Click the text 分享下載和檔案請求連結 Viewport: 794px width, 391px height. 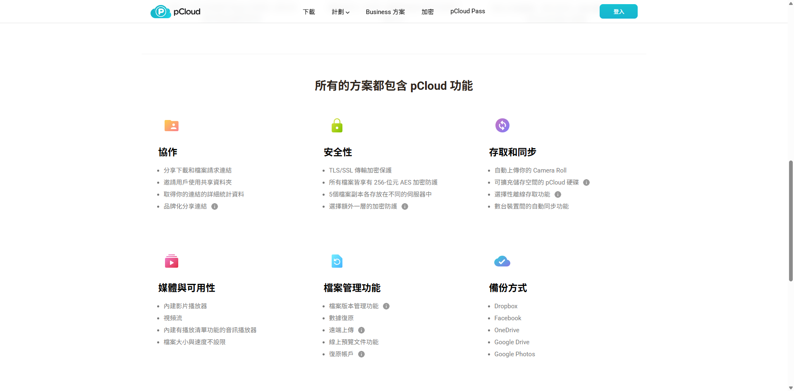(198, 170)
